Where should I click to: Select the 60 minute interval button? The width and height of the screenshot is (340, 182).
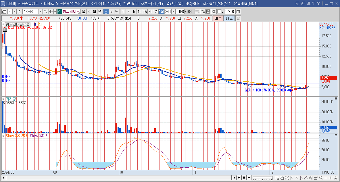[150, 12]
